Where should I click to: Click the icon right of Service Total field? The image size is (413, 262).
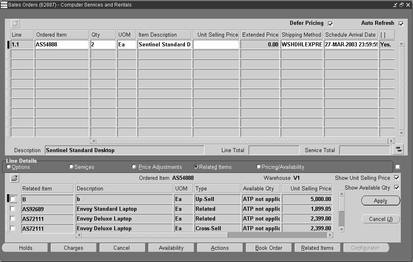pyautogui.click(x=399, y=149)
